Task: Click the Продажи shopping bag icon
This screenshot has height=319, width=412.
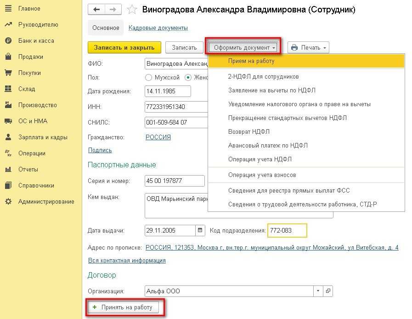Action: click(8, 57)
